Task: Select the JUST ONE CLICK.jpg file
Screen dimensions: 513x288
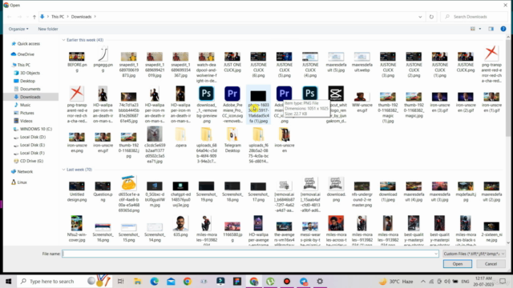Action: click(232, 62)
